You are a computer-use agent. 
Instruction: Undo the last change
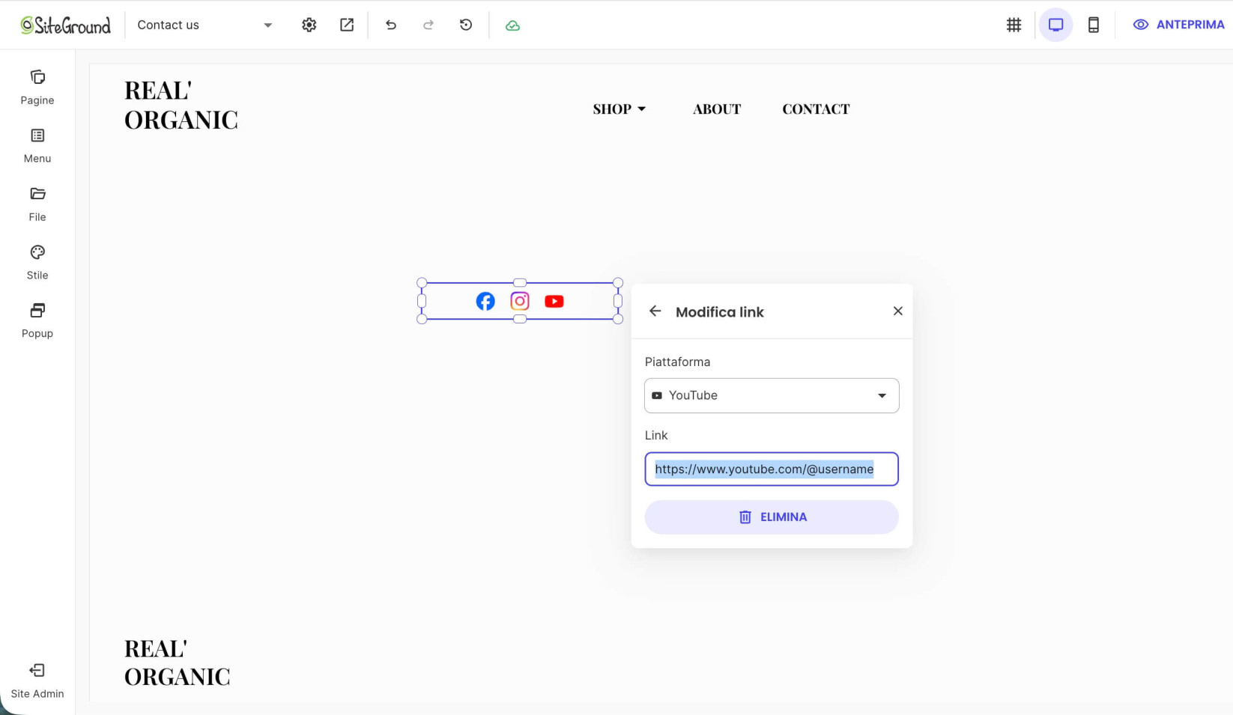[391, 25]
